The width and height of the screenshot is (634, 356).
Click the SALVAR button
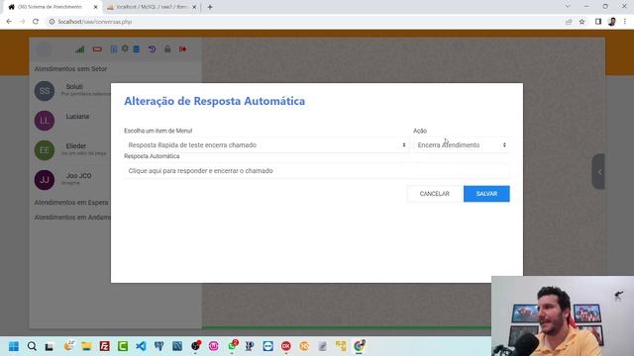point(486,194)
